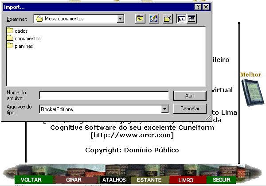Click the Melhor book icon
This screenshot has height=186, width=266.
251,90
